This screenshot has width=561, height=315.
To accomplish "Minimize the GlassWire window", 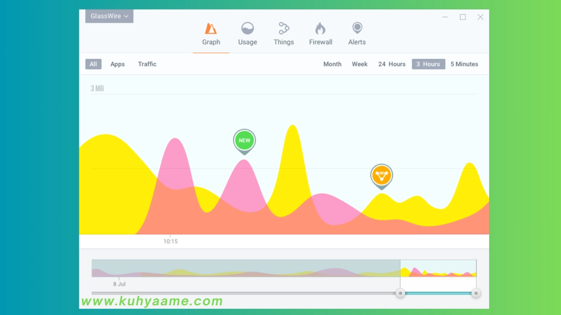I will coord(445,17).
